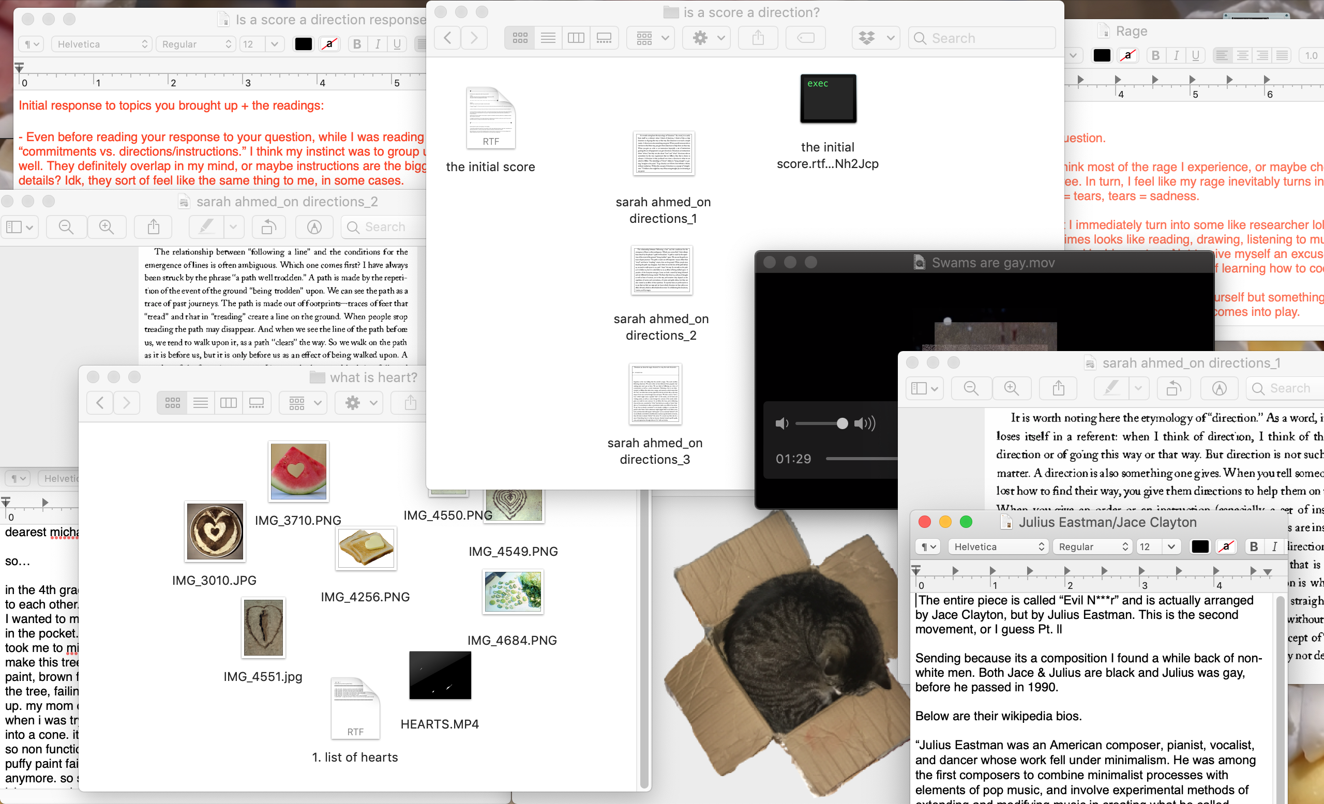The image size is (1324, 804).
Task: Toggle Underline in the Rage document window
Action: click(x=1196, y=55)
